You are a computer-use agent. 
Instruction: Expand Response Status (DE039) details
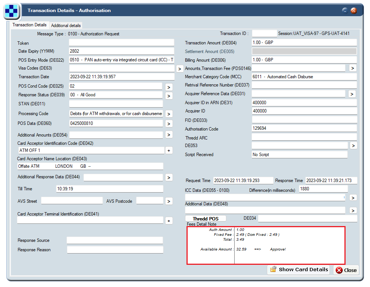click(169, 96)
